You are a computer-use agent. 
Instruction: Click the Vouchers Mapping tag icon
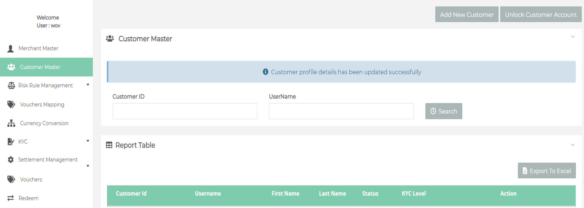pyautogui.click(x=11, y=104)
